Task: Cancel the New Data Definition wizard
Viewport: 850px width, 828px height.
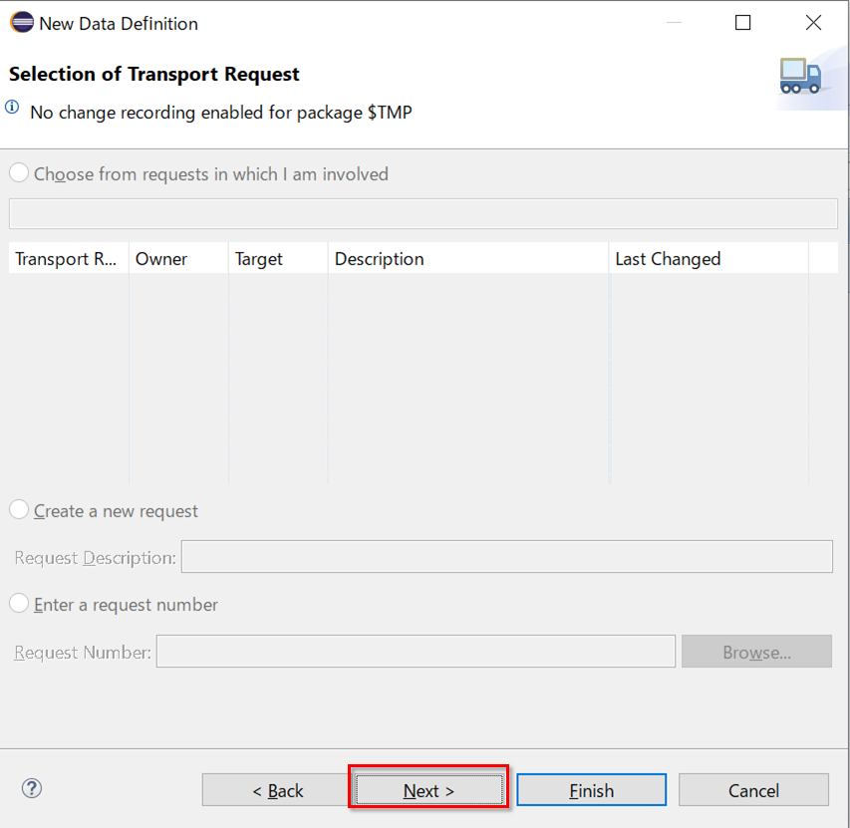Action: click(753, 789)
